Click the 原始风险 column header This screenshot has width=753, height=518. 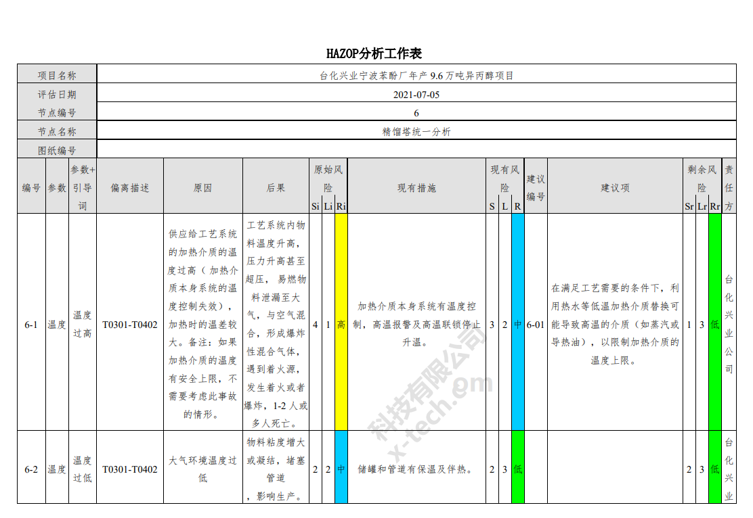tap(328, 179)
